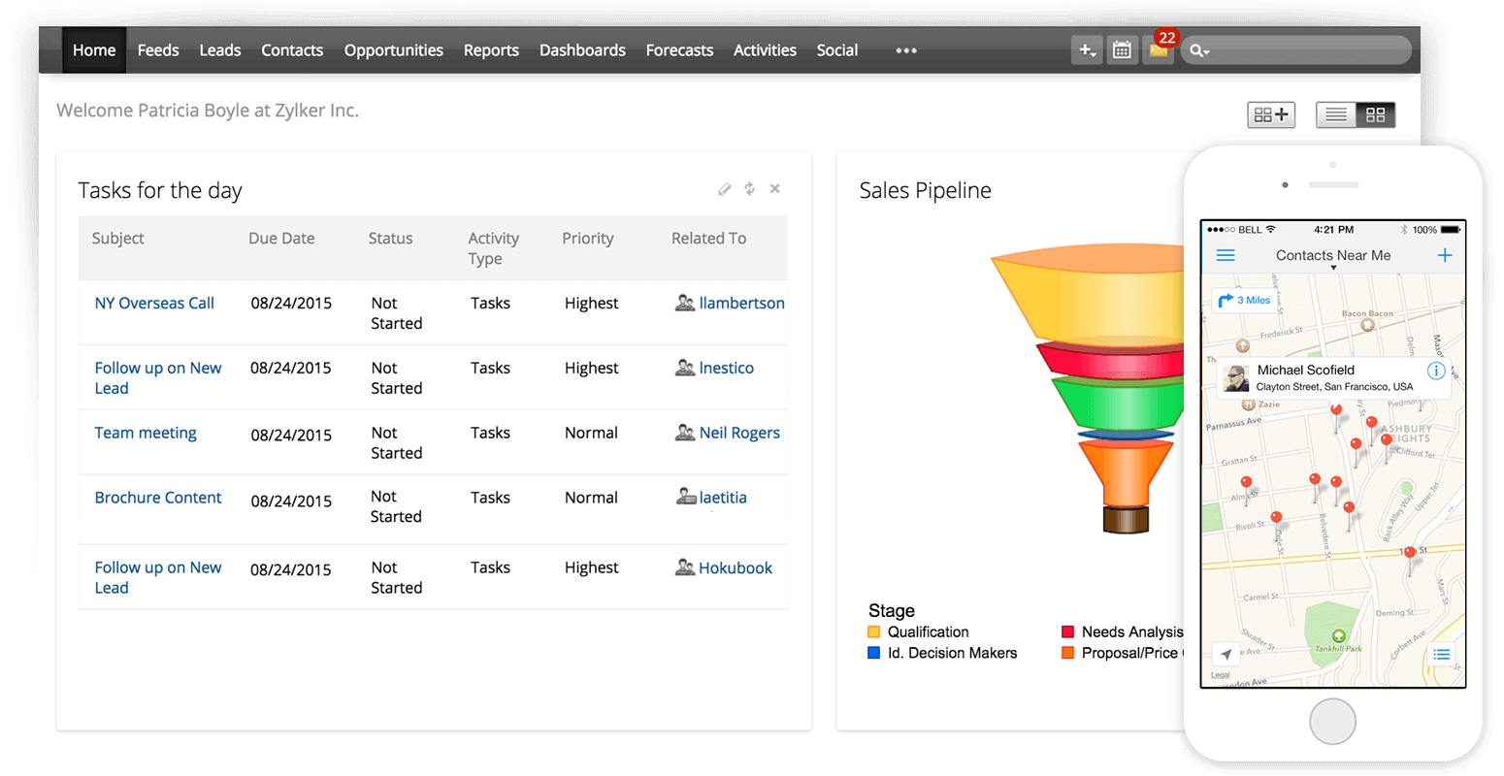This screenshot has height=776, width=1504.
Task: Open the NY Overseas Call task
Action: tap(153, 303)
